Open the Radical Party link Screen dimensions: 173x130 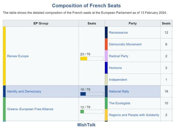click(119, 56)
